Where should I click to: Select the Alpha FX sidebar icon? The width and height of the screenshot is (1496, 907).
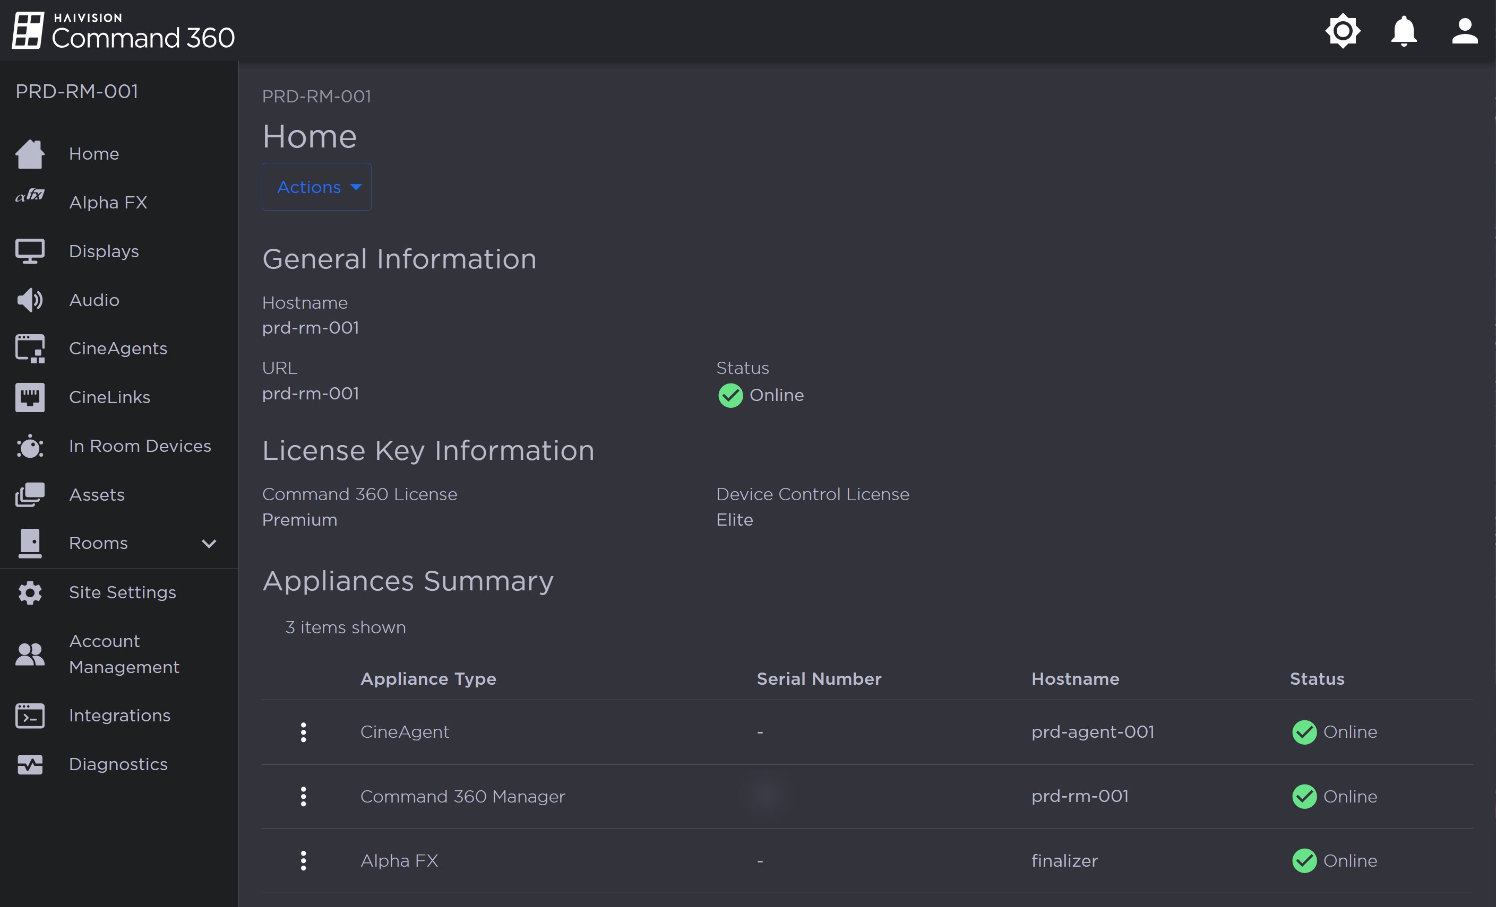[x=30, y=197]
